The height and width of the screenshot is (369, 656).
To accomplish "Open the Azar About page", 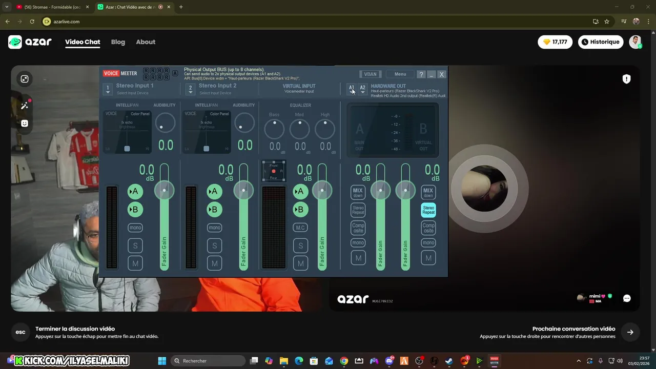I will point(146,42).
